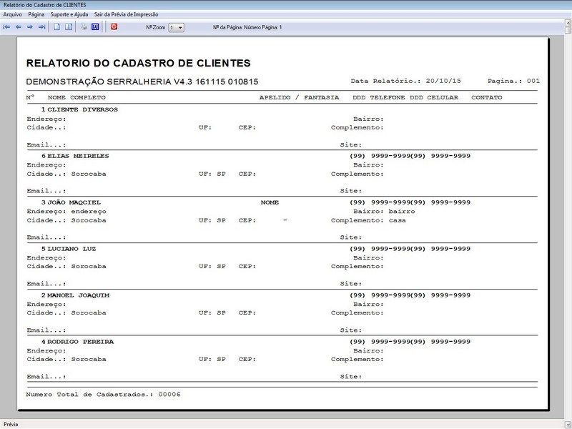Open the Arquivo menu
The image size is (572, 429).
(x=12, y=13)
